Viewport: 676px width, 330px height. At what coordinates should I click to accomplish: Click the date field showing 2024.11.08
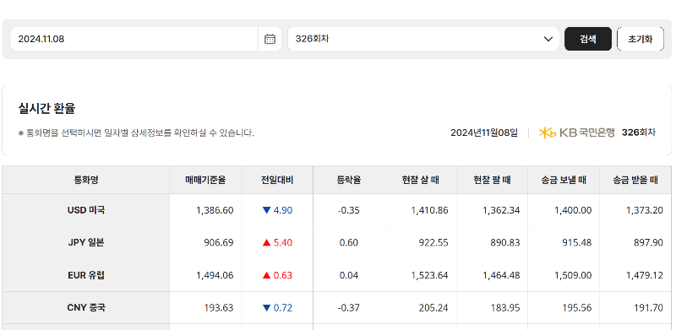(x=134, y=39)
